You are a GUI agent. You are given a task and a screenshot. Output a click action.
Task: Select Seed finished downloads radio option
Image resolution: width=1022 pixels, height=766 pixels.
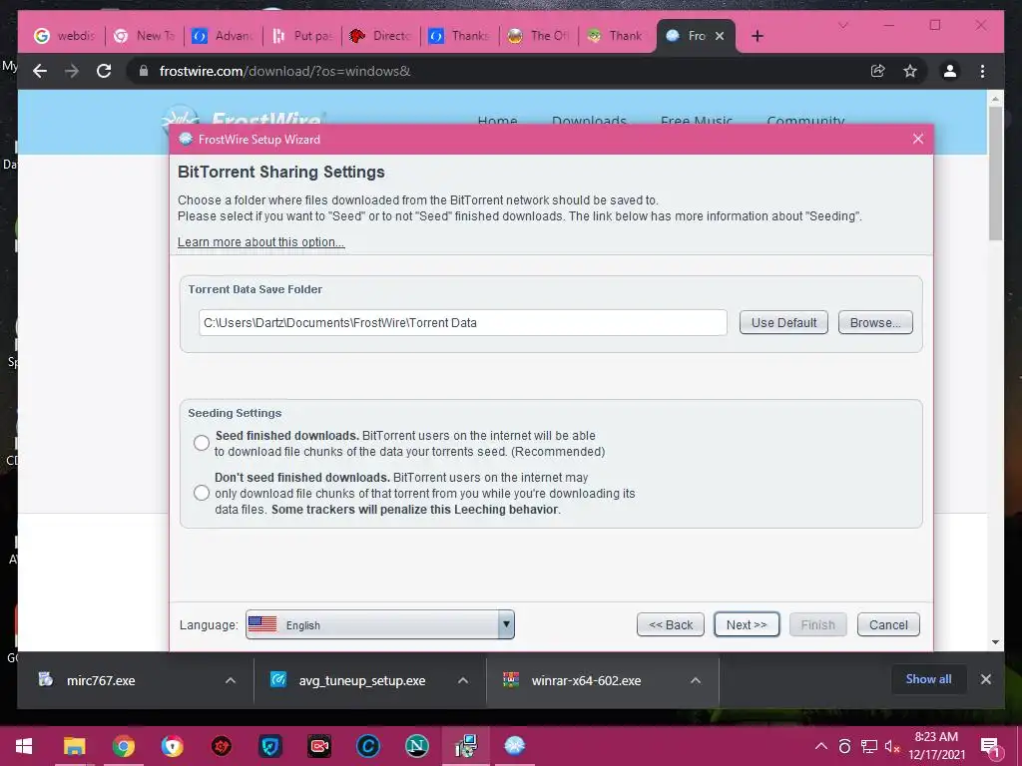pos(202,443)
